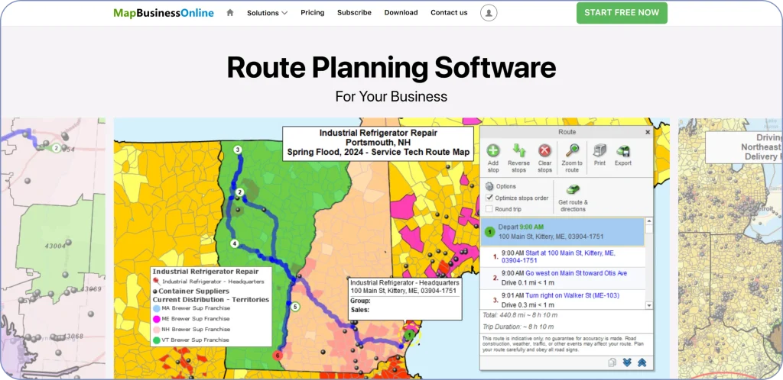Click the directions list scroll up arrow
The image size is (783, 380).
pos(648,221)
